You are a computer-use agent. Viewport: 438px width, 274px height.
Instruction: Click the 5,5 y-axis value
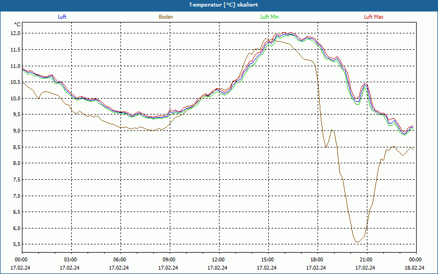tap(16, 244)
